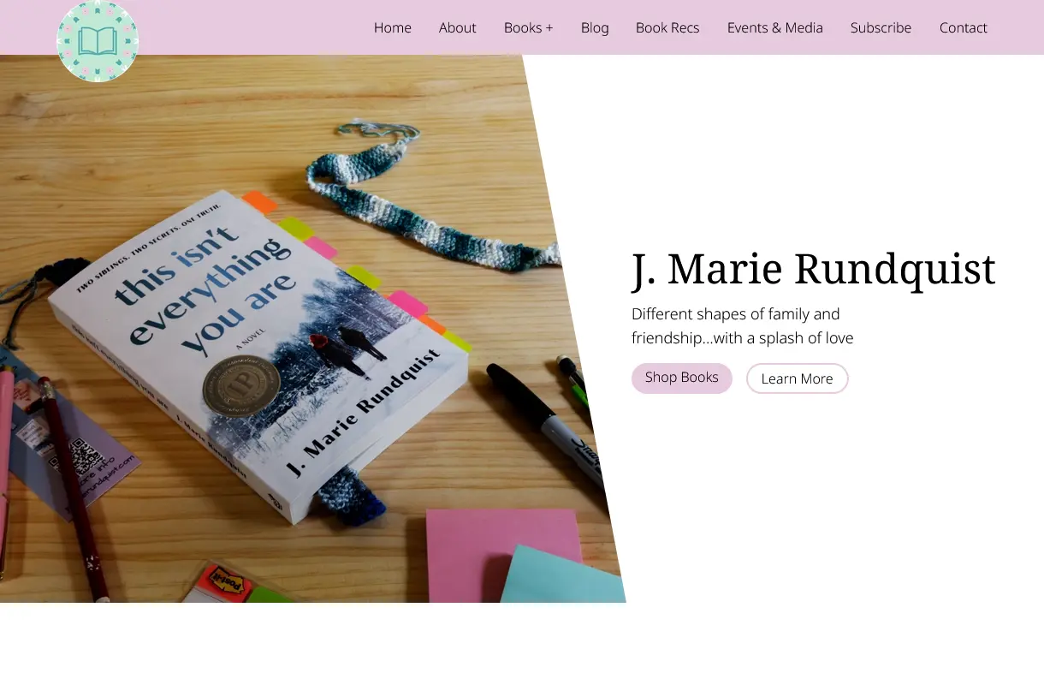Navigate to the Home page
Image resolution: width=1044 pixels, height=685 pixels.
pyautogui.click(x=392, y=27)
